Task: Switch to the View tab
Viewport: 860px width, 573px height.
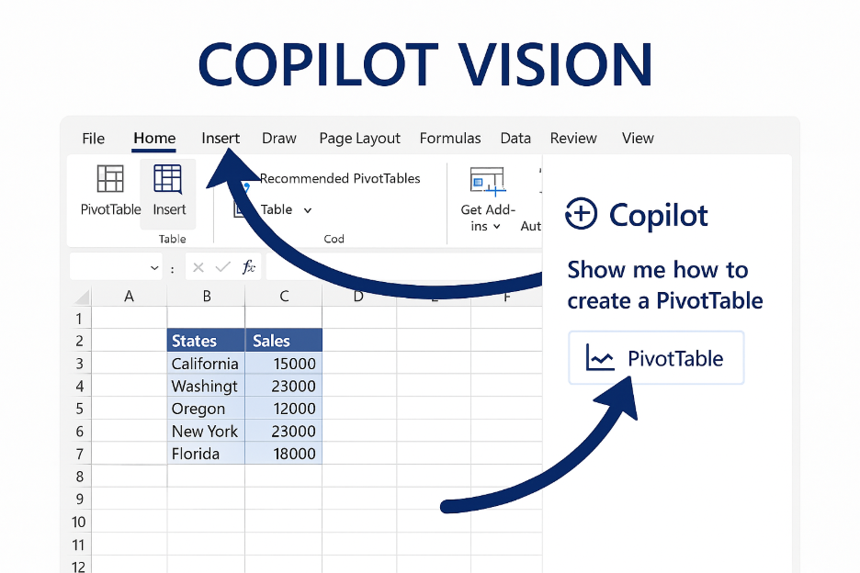Action: (x=638, y=138)
